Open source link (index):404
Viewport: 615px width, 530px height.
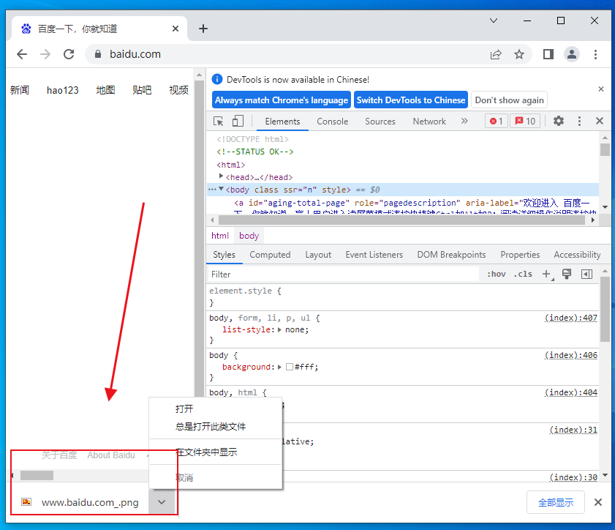click(570, 392)
